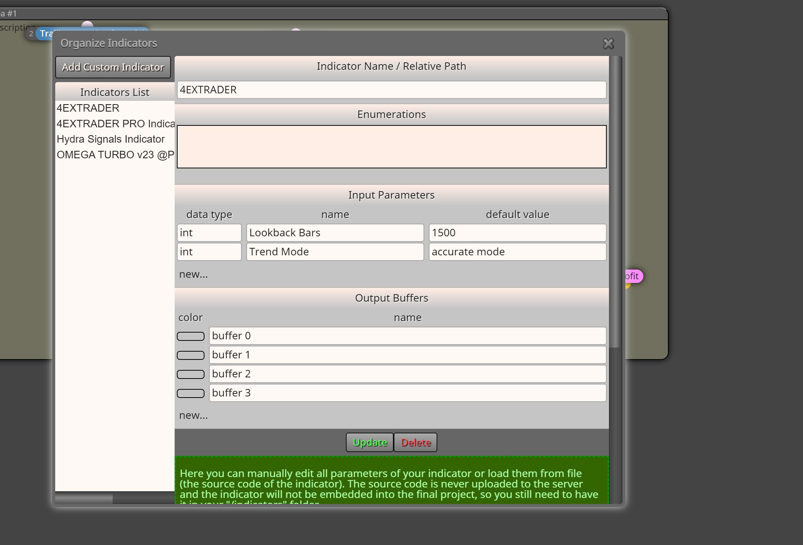This screenshot has width=803, height=545.
Task: Edit the buffer 1 name field
Action: [x=407, y=355]
